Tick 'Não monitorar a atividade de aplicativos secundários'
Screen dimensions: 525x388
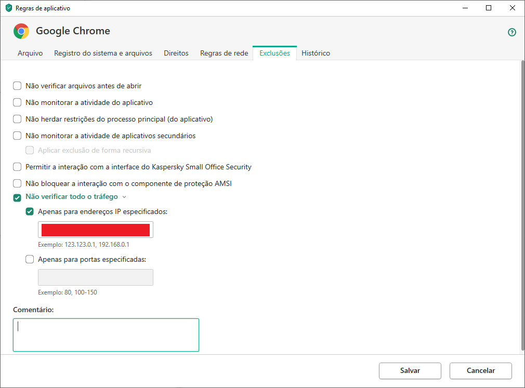[17, 136]
